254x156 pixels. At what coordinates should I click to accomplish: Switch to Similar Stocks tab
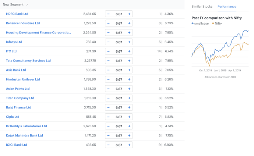[202, 7]
